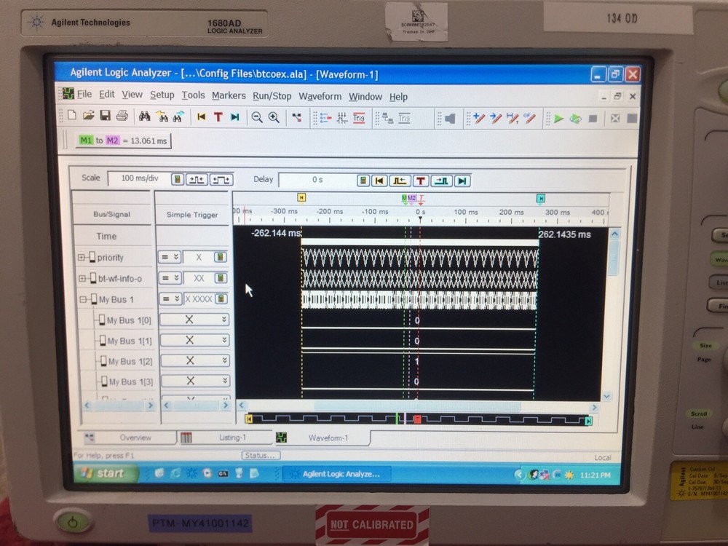Screen dimensions: 728x546
Task: Click Find Next binoculars icon
Action: click(x=178, y=116)
